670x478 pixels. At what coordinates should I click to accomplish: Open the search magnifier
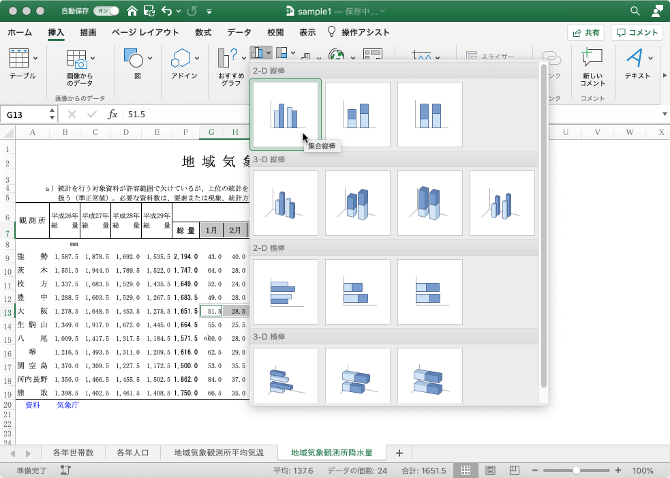tap(635, 11)
